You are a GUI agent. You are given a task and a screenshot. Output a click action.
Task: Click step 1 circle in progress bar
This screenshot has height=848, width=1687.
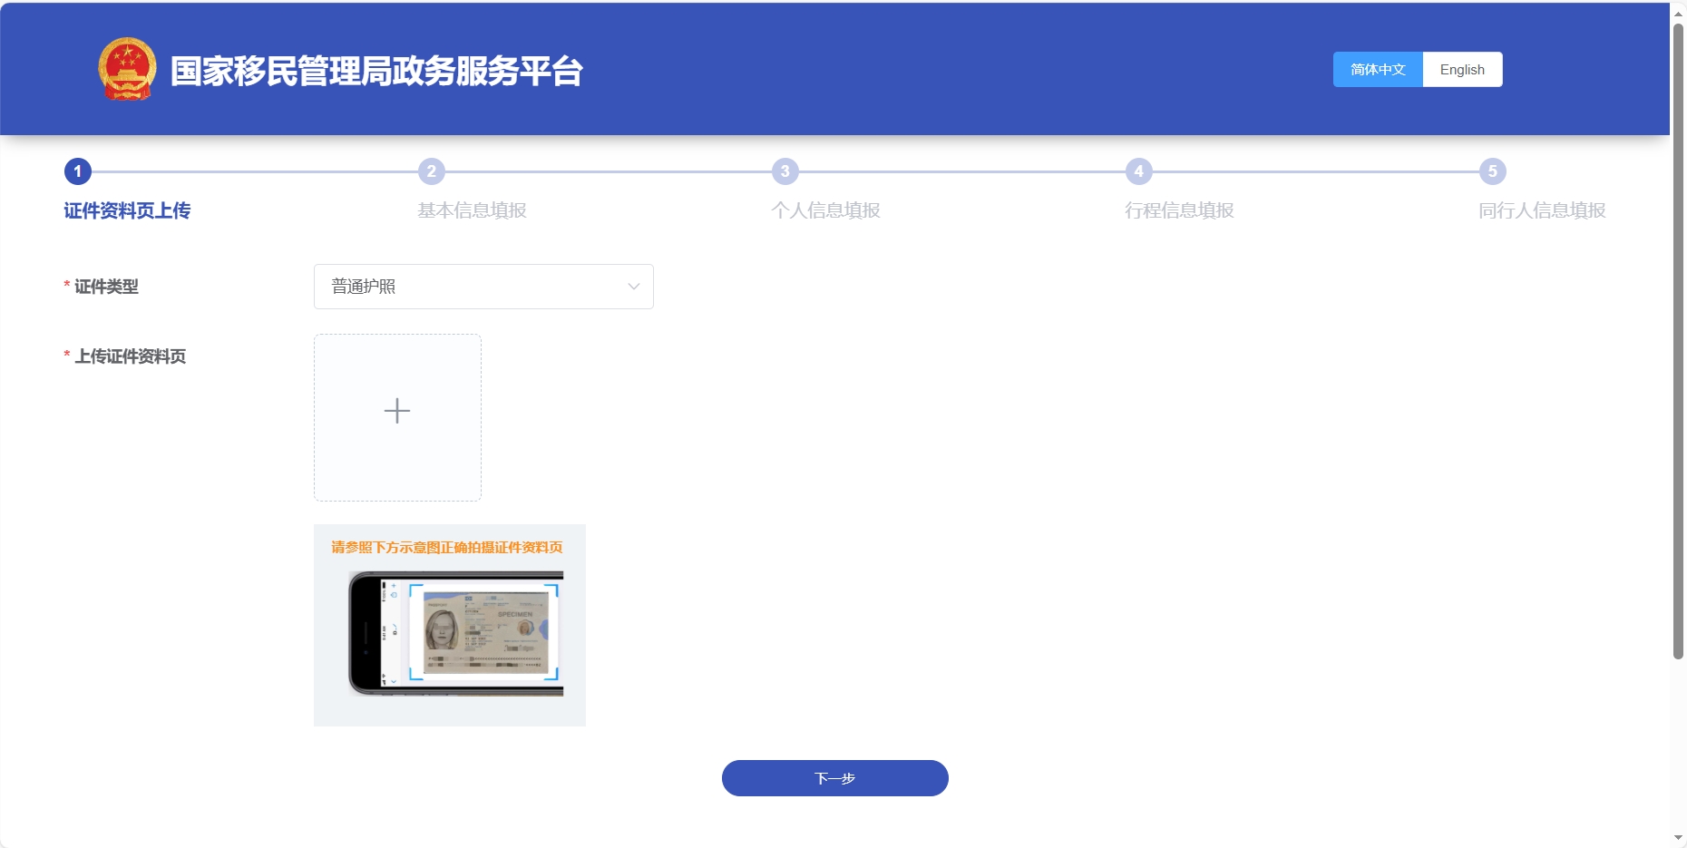click(78, 171)
